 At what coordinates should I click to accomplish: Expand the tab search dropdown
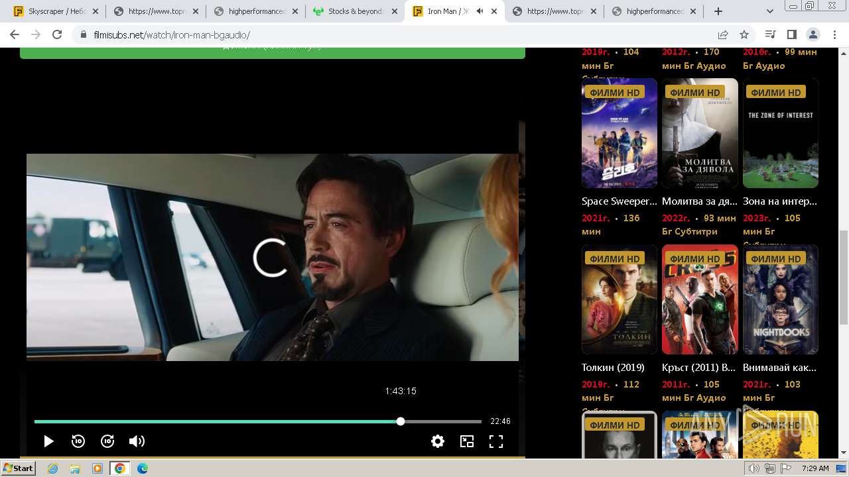(770, 11)
